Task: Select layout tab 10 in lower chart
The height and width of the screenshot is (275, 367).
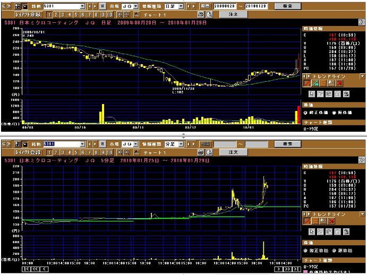Action: 110,152
